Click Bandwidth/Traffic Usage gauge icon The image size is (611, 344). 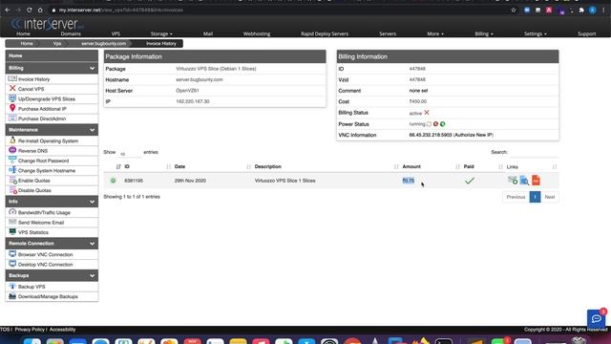12,212
